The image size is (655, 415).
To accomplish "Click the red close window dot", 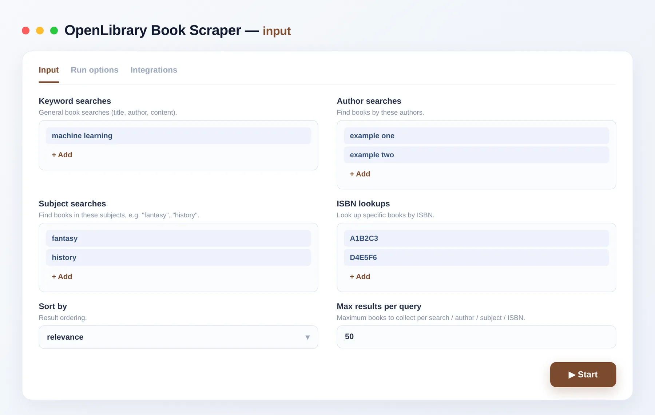I will pos(26,31).
